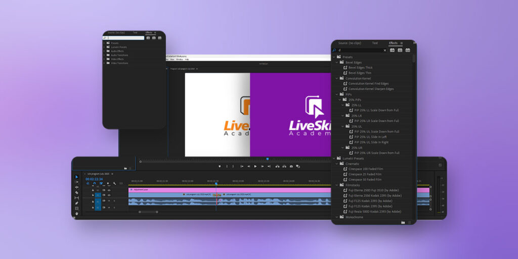This screenshot has width=518, height=259.
Task: Collapse the Filmstocks folder
Action: pyautogui.click(x=337, y=185)
